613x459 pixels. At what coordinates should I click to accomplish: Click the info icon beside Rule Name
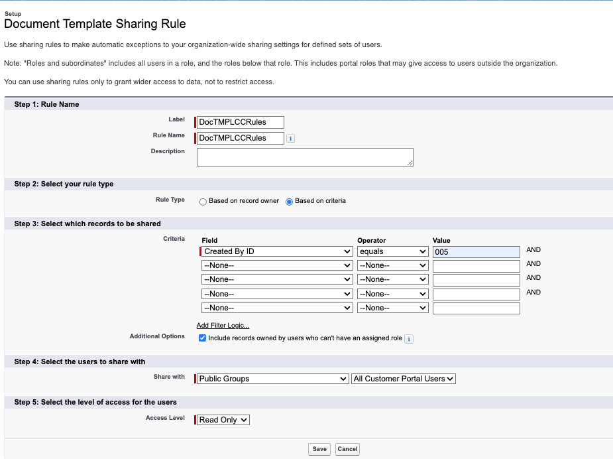[290, 137]
